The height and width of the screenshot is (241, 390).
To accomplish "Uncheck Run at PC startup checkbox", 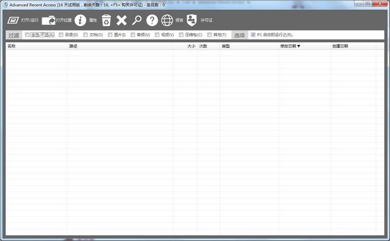I will click(x=253, y=35).
